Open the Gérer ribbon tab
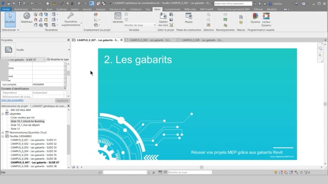 coord(157,9)
